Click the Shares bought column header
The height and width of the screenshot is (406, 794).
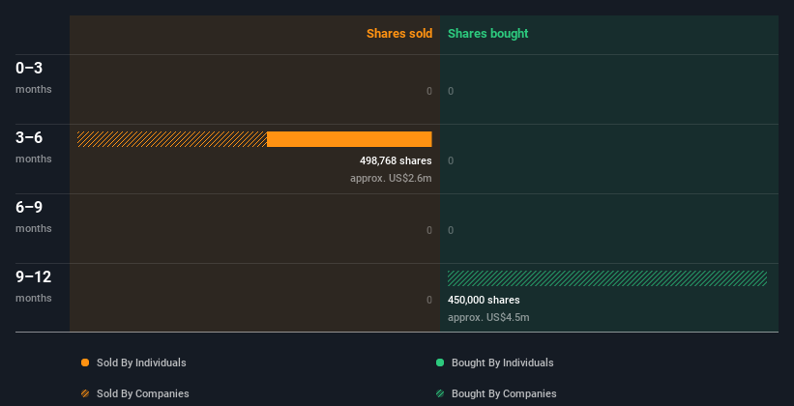coord(488,34)
